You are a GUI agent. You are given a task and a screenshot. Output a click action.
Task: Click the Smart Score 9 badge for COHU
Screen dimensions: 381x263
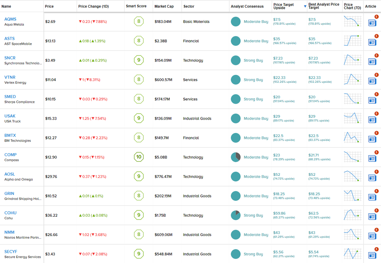click(139, 215)
